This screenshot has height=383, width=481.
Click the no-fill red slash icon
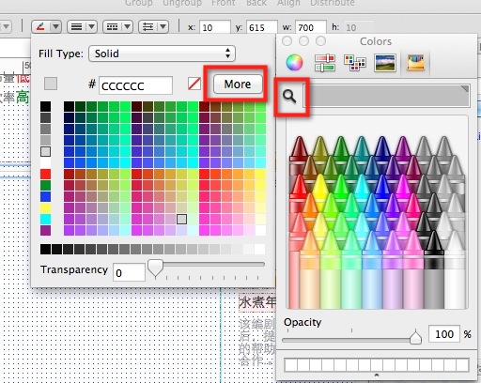[194, 84]
